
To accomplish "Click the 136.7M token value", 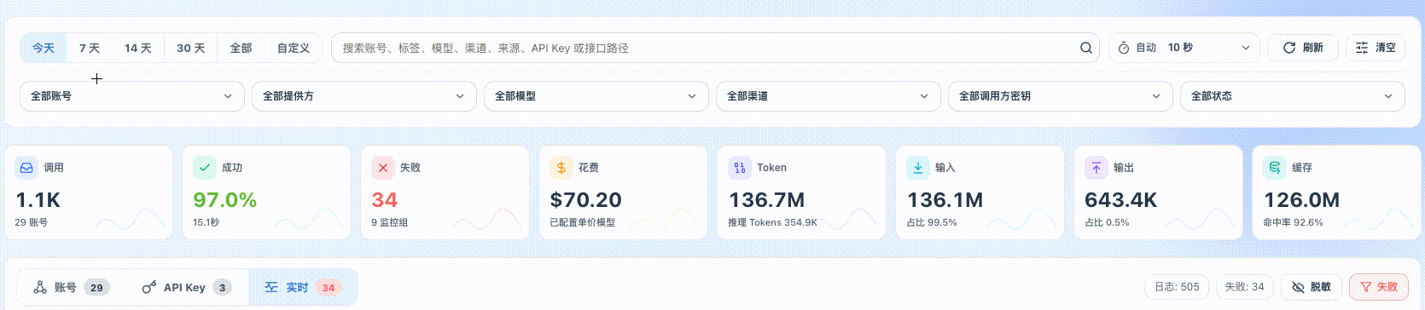I will pos(766,200).
